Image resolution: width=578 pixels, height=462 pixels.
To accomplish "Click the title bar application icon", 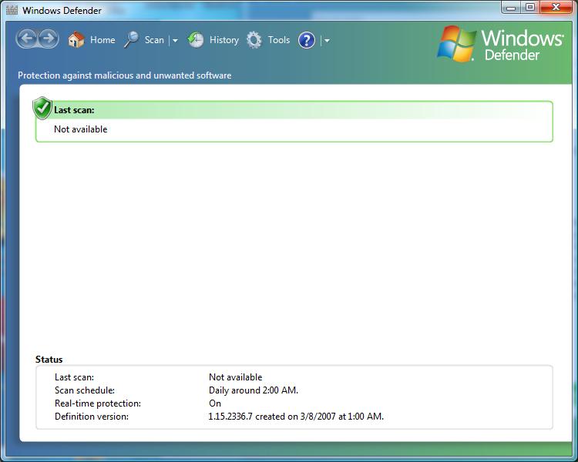I will tap(12, 10).
